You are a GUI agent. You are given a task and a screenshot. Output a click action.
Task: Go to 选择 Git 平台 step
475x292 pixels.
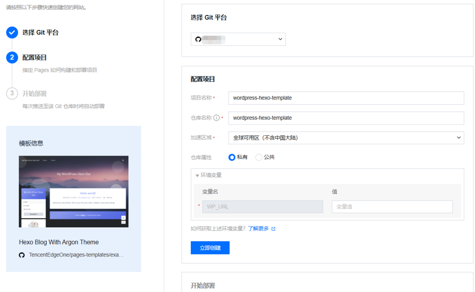tap(40, 33)
